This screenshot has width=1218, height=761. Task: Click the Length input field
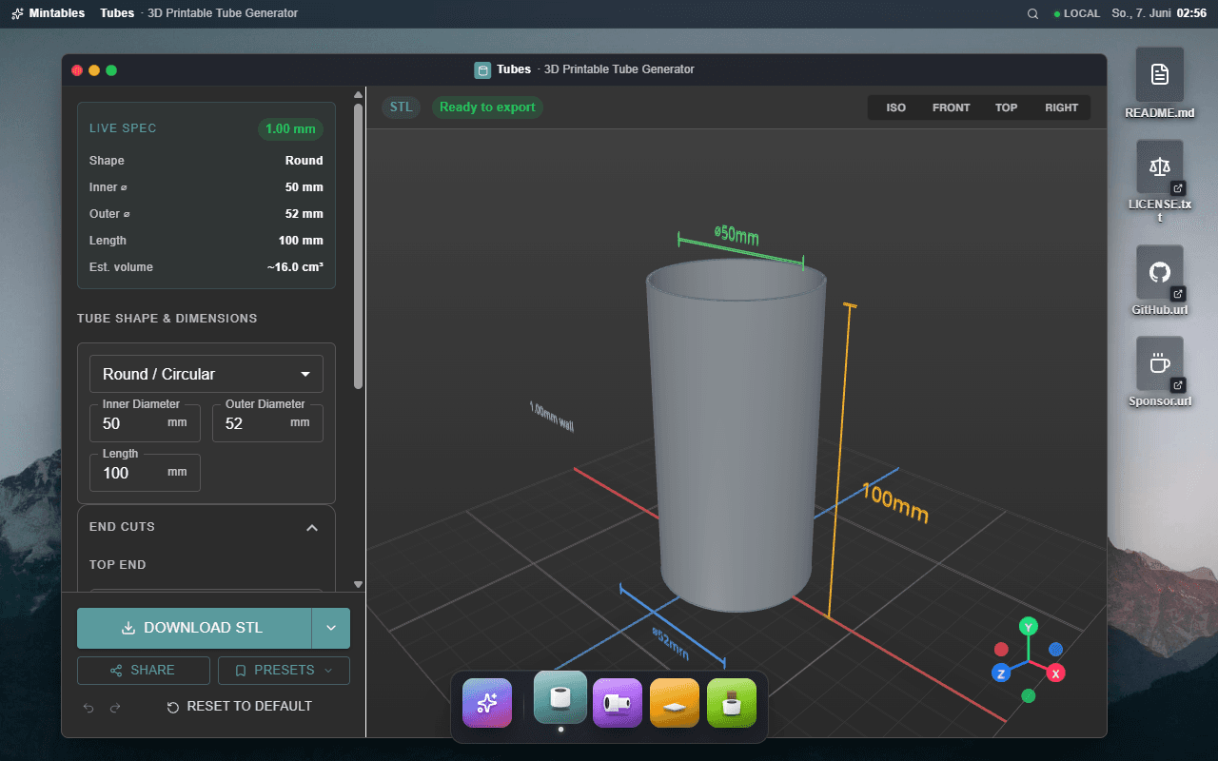pyautogui.click(x=145, y=473)
